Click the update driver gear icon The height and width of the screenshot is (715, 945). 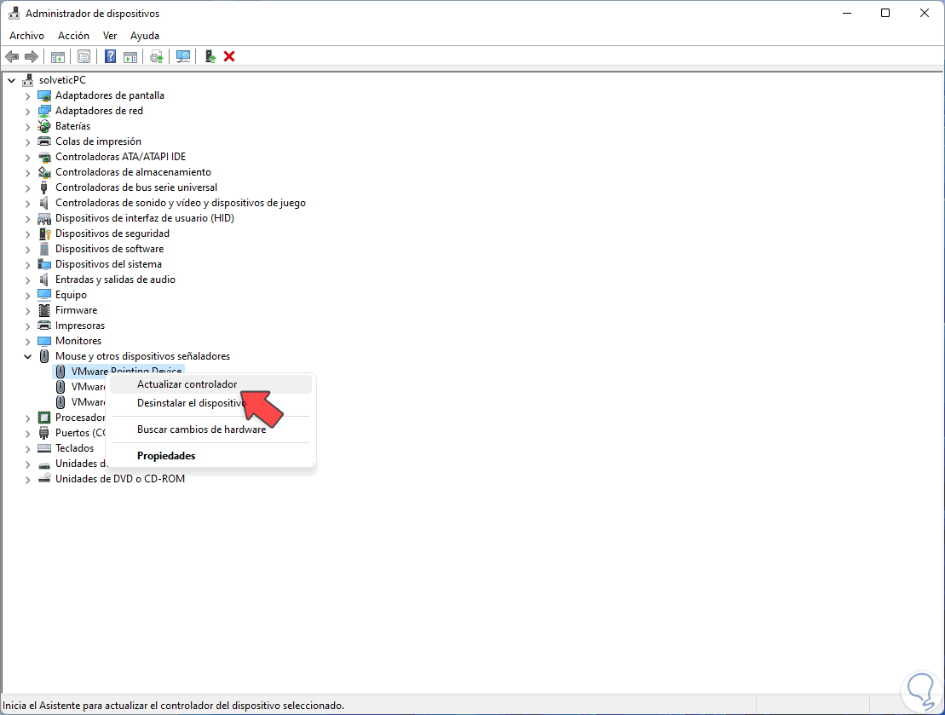[157, 56]
